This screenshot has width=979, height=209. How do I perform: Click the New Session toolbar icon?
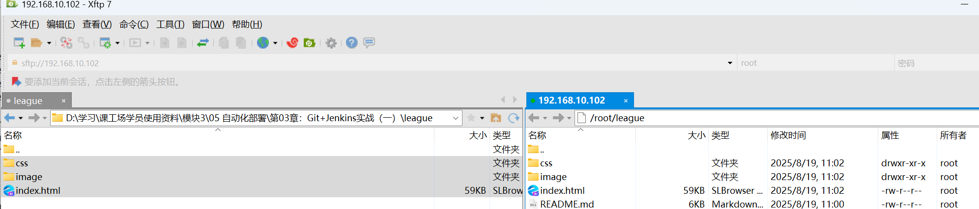point(19,43)
